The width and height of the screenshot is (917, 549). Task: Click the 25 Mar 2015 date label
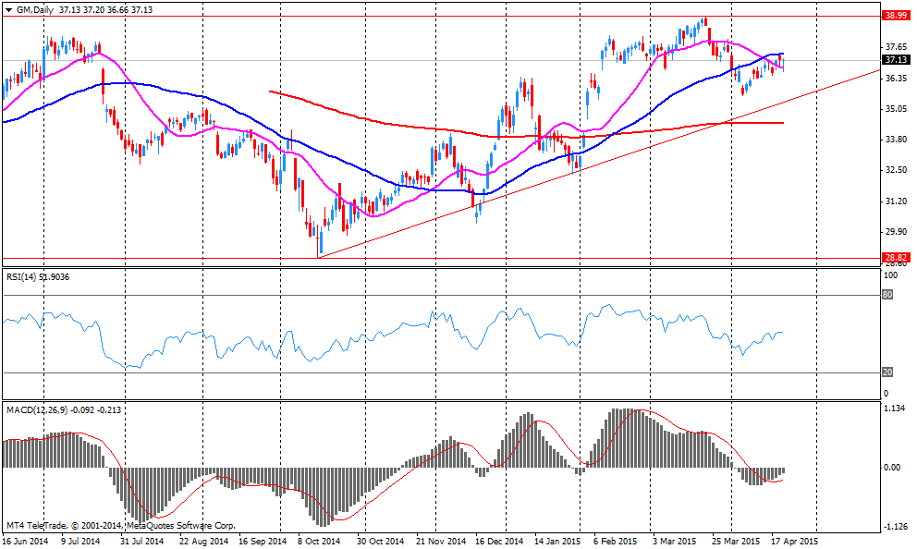(736, 542)
